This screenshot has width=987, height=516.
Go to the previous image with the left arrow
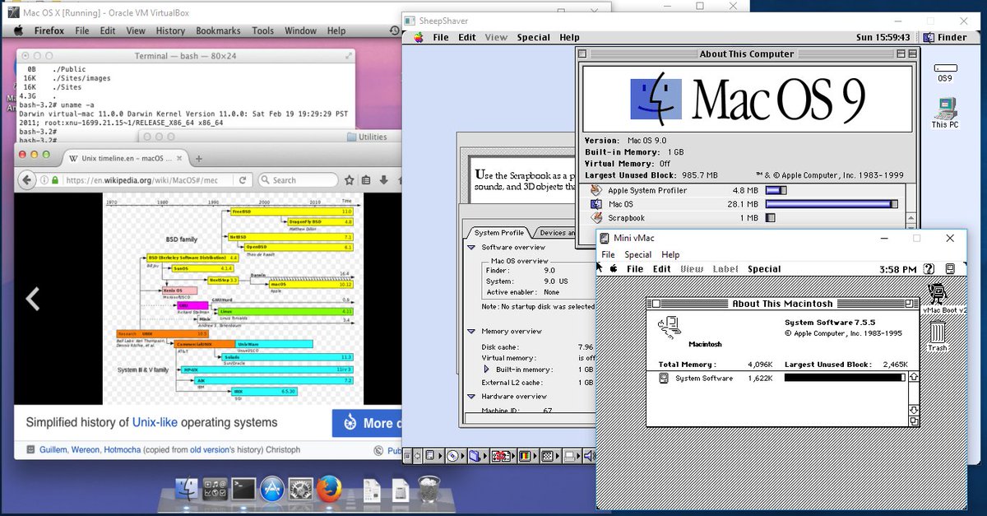click(x=32, y=299)
